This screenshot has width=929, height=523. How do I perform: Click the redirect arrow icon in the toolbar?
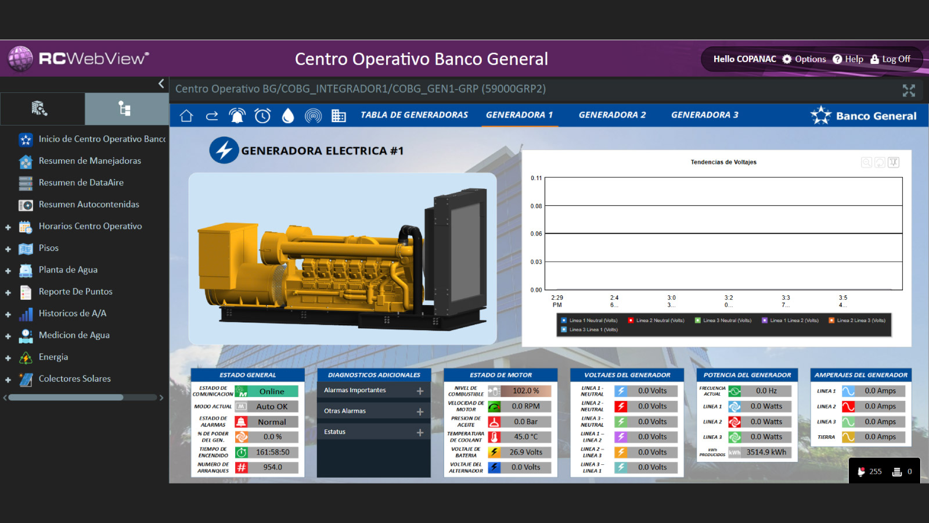[212, 116]
